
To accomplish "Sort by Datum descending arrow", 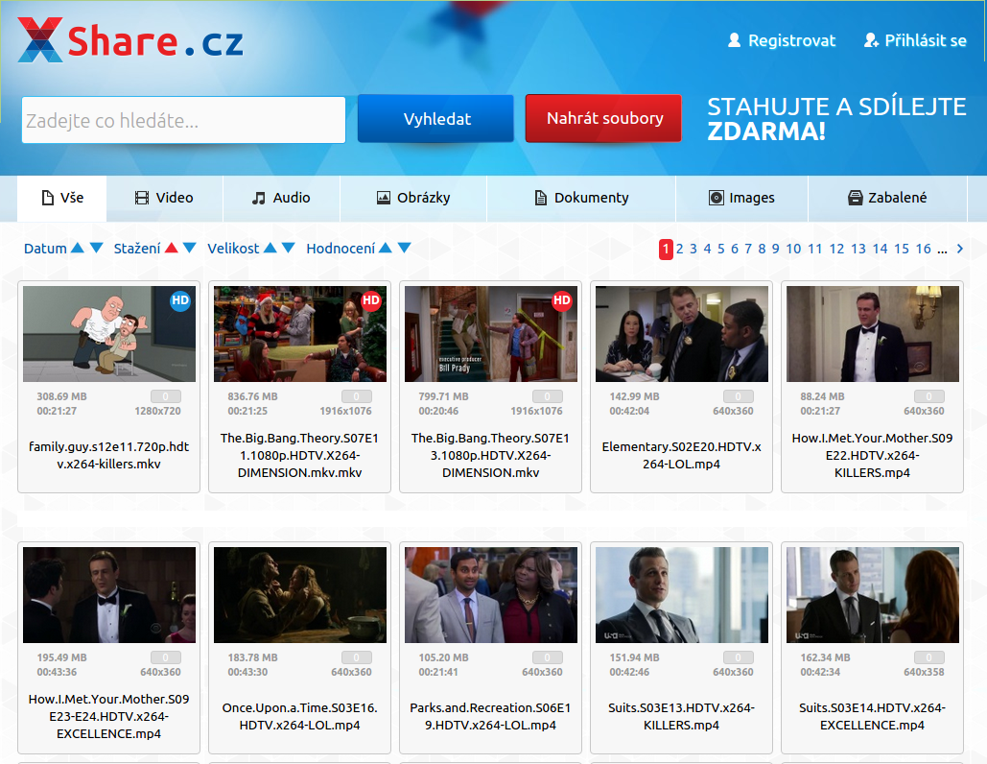I will point(96,249).
